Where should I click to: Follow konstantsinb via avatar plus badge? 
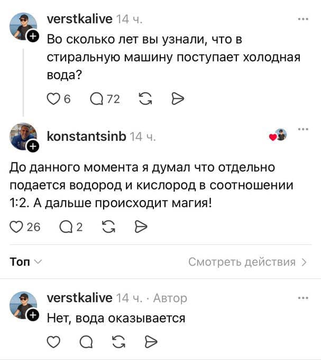32,146
